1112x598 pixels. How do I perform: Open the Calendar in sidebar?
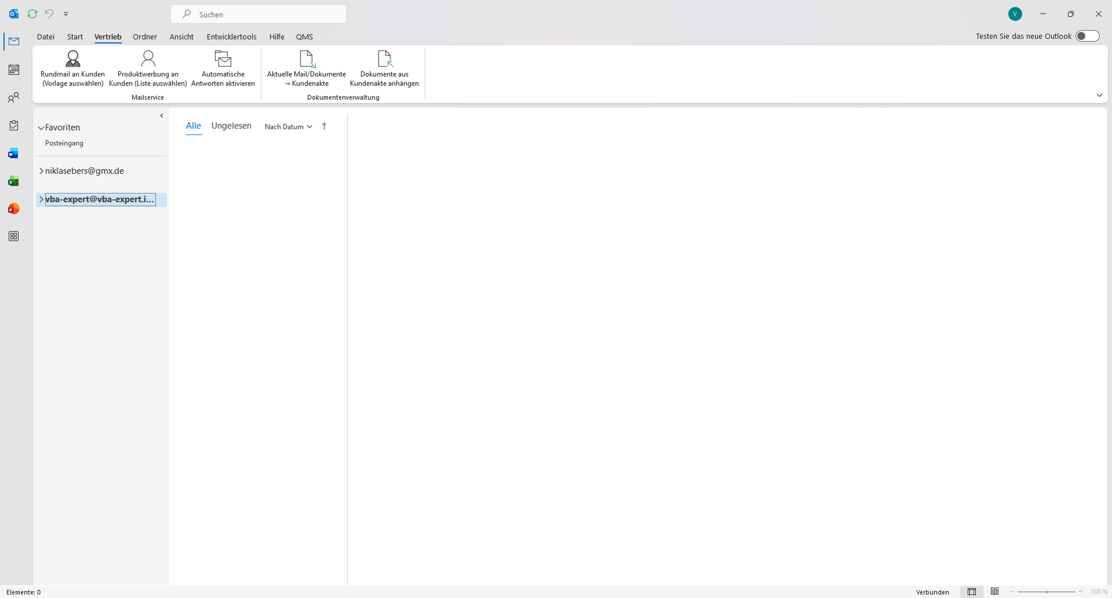(x=14, y=69)
